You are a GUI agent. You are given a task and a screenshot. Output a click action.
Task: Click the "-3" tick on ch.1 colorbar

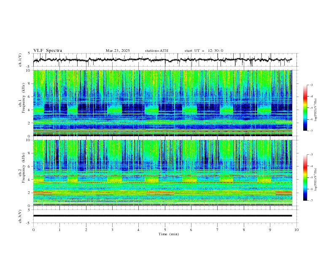tap(311, 85)
